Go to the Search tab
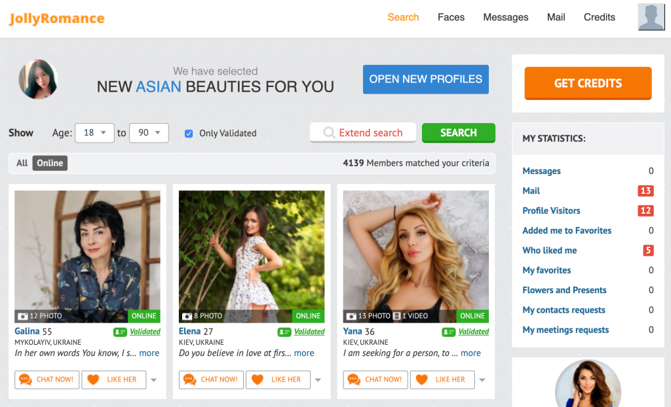Viewport: 671px width, 407px height. [403, 17]
